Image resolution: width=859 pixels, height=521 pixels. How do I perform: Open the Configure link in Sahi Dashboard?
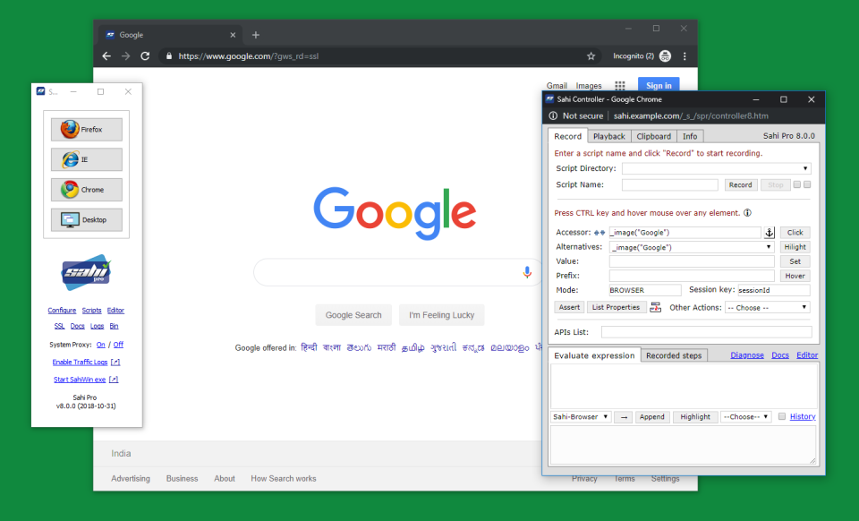click(x=62, y=310)
